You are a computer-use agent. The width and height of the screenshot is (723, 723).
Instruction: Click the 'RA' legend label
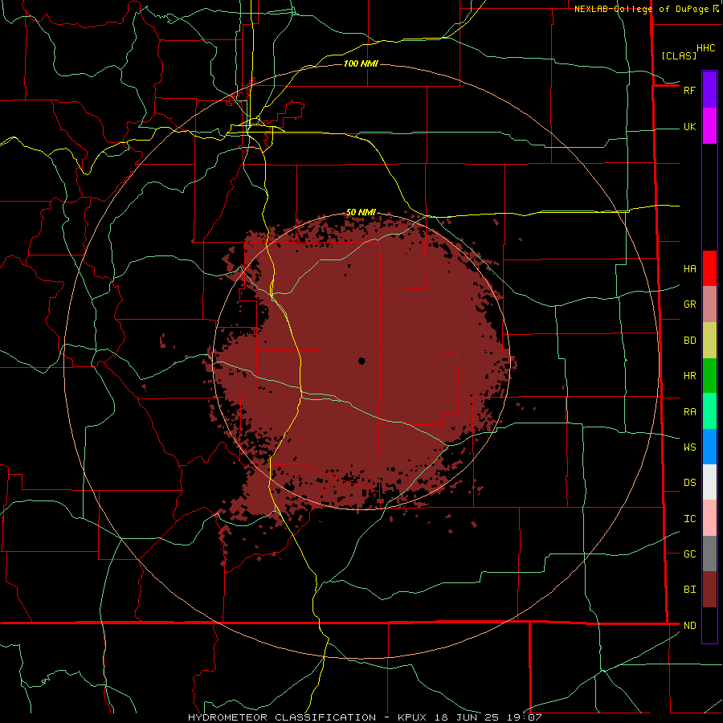pyautogui.click(x=689, y=412)
